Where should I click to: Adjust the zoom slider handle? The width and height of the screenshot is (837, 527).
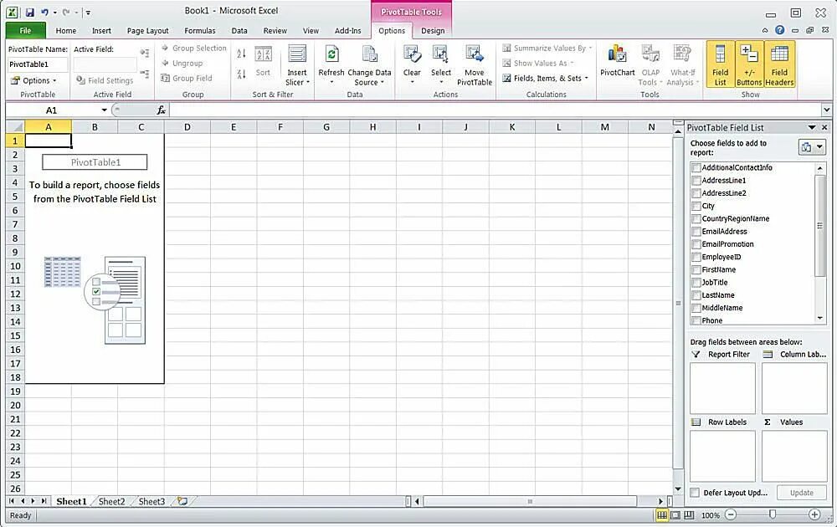[x=773, y=514]
